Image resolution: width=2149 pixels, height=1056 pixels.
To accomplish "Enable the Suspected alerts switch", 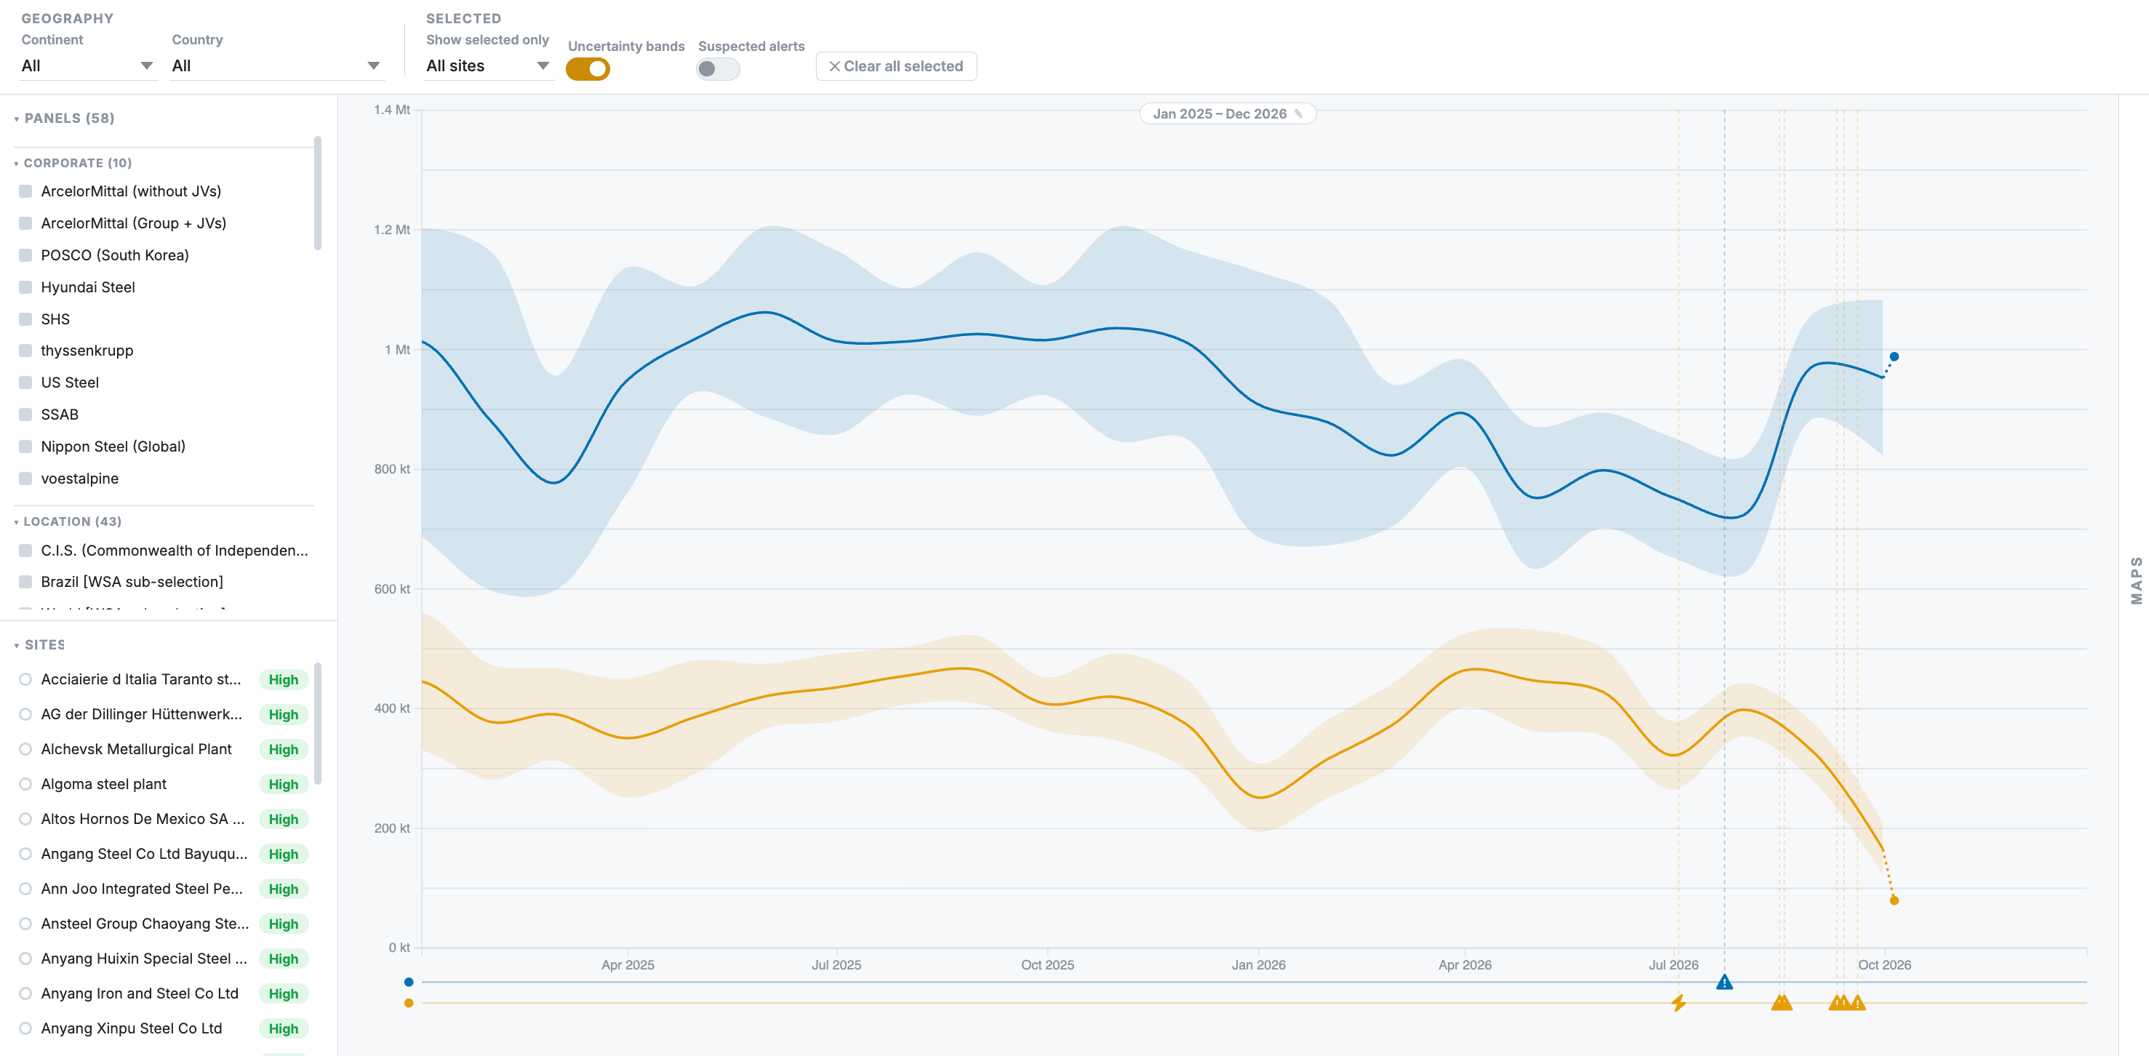I will 718,69.
